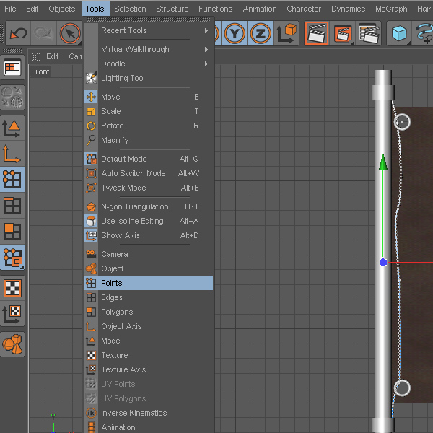Choose Lighting Tool from Tools menu
The height and width of the screenshot is (433, 433).
(x=148, y=78)
